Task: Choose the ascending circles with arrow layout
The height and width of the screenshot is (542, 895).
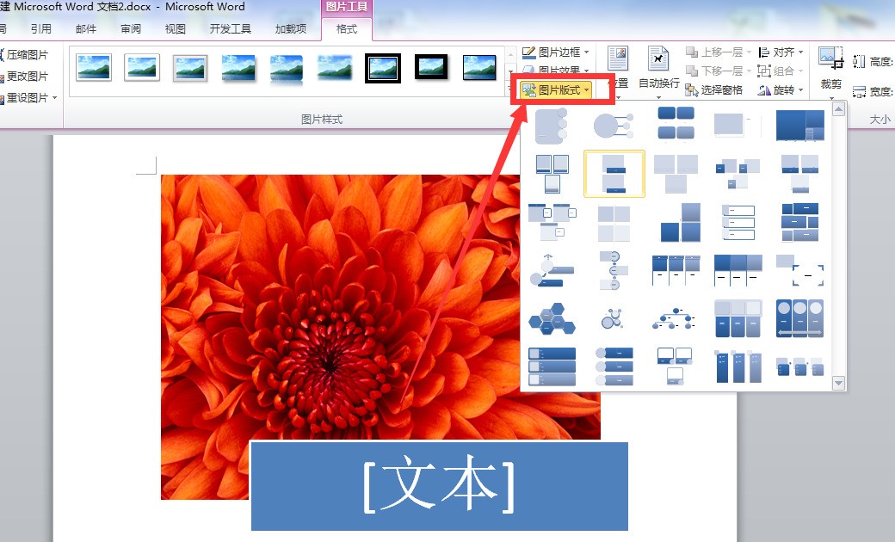Action: pos(552,270)
